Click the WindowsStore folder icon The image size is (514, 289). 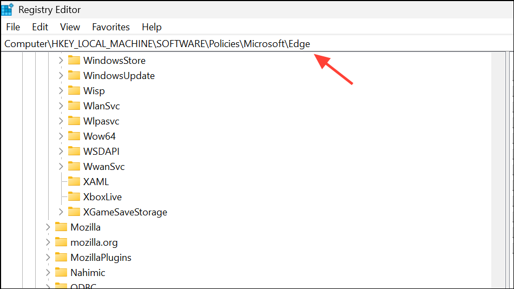point(74,60)
